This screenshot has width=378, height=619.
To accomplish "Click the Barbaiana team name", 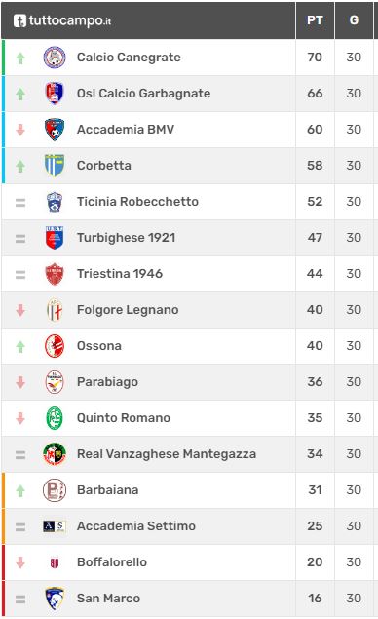I will 108,490.
